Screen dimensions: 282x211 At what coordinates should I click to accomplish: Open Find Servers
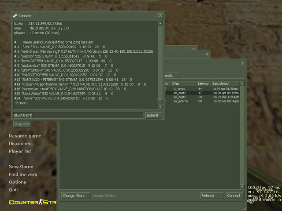point(23,174)
